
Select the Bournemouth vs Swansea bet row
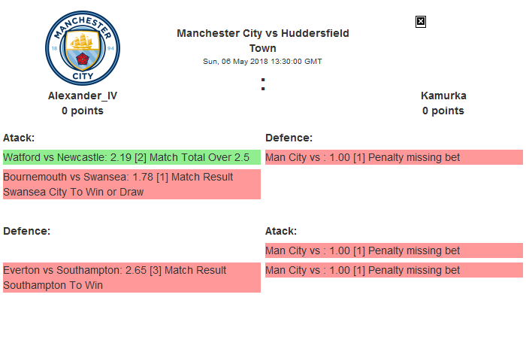click(131, 184)
